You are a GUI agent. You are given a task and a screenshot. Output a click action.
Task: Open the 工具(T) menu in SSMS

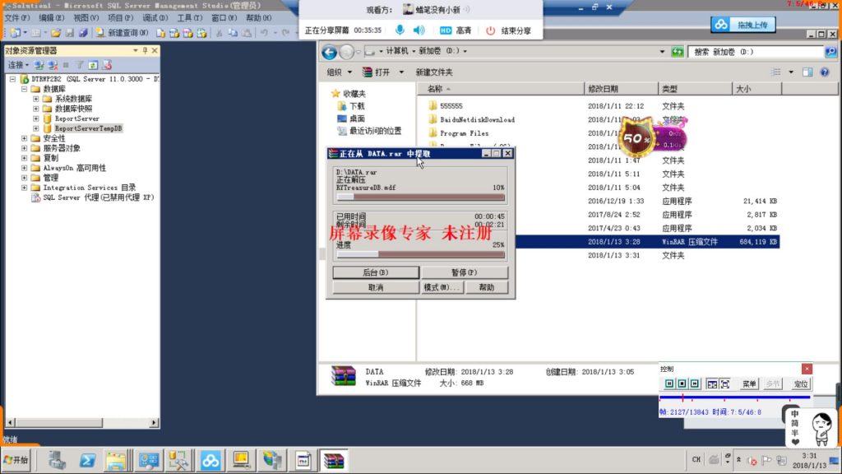pyautogui.click(x=190, y=18)
